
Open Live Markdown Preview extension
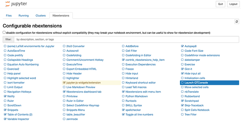click(x=81, y=87)
